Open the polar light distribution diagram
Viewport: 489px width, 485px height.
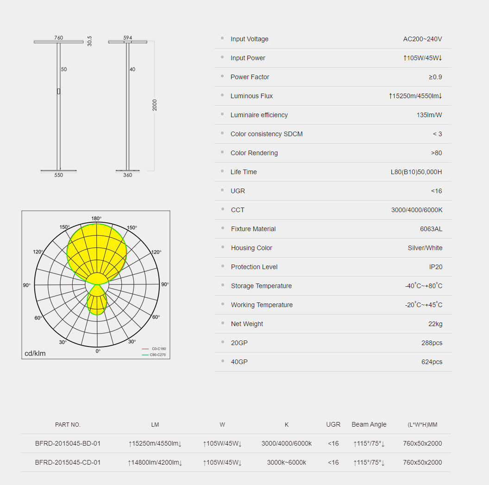click(x=96, y=284)
